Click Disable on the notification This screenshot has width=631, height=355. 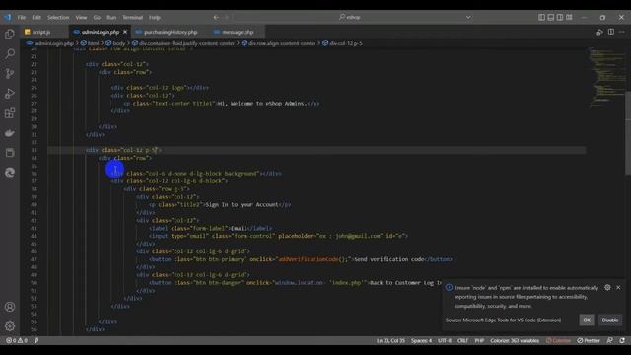[609, 319]
